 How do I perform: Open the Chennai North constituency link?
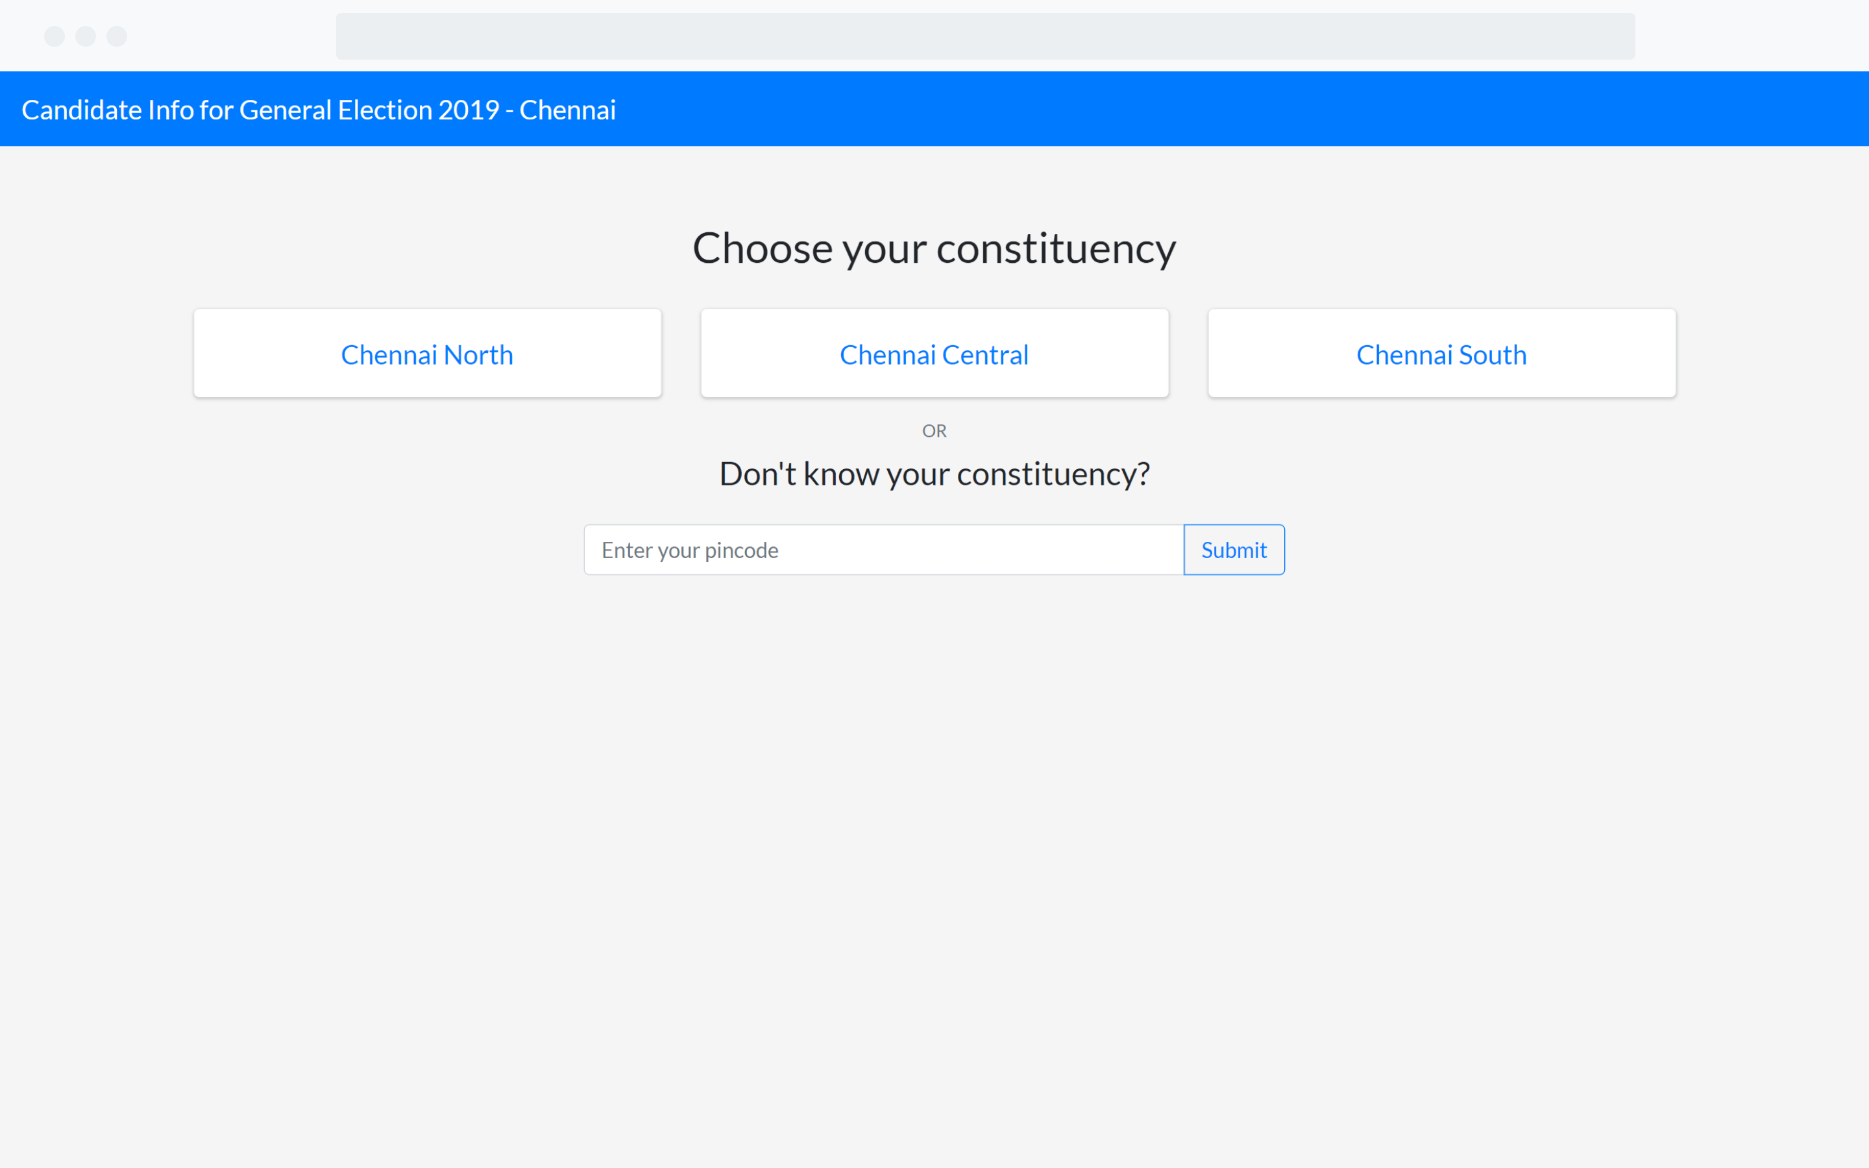(x=427, y=354)
